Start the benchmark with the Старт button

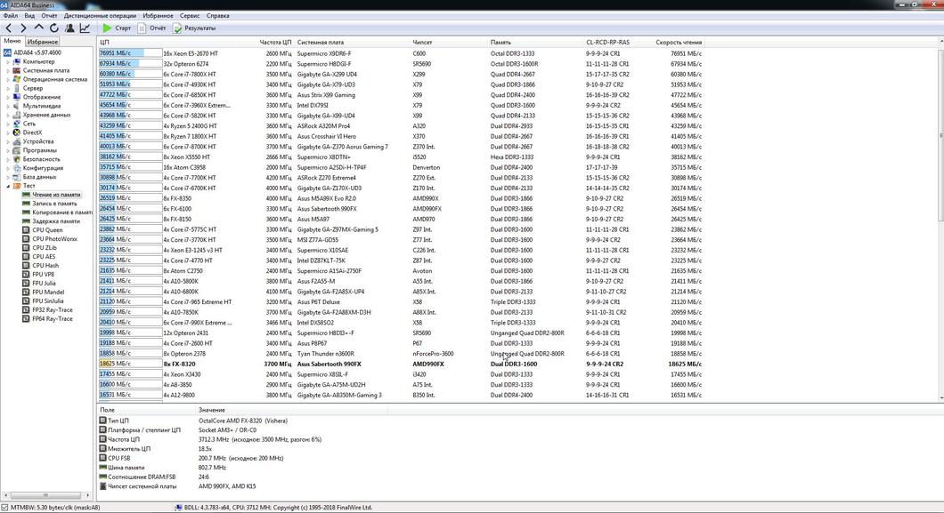coord(116,28)
